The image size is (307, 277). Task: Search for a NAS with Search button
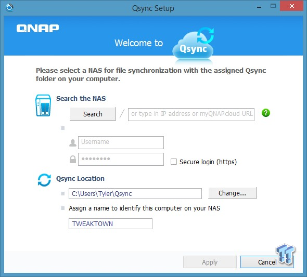[93, 114]
